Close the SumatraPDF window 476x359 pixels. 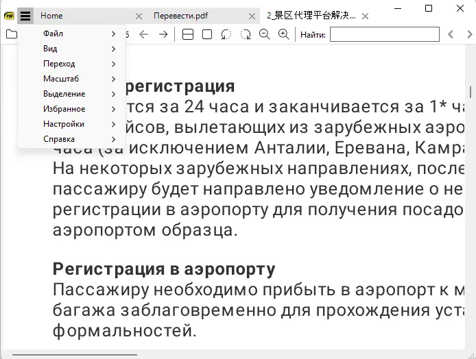point(460,8)
